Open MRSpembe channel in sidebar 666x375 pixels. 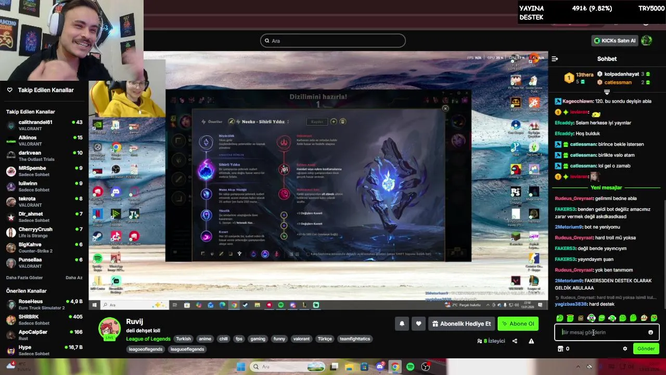44,171
